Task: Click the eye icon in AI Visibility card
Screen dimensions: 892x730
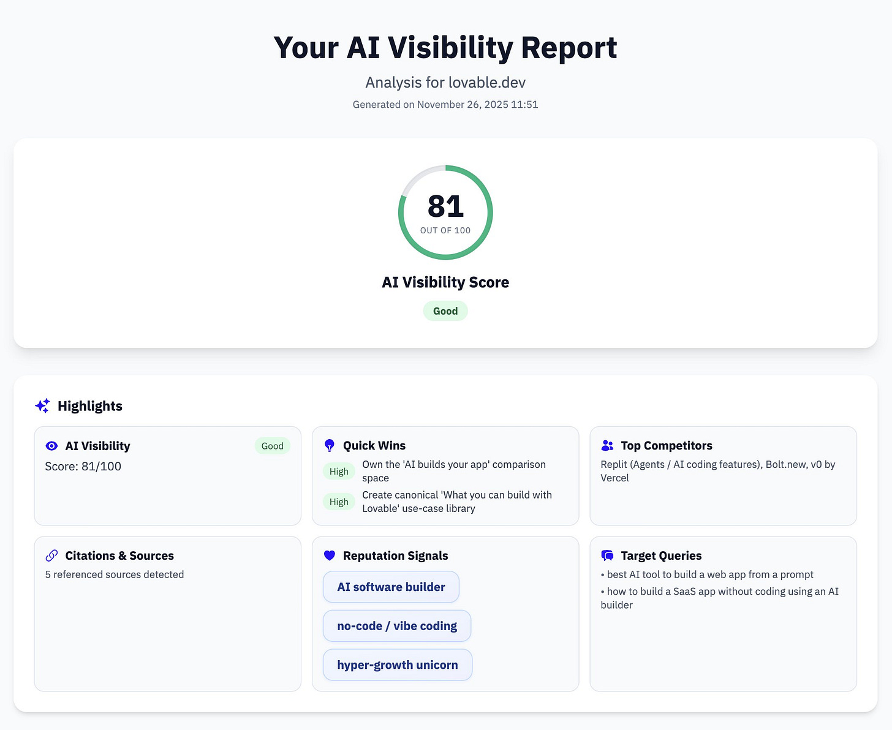Action: [x=51, y=446]
